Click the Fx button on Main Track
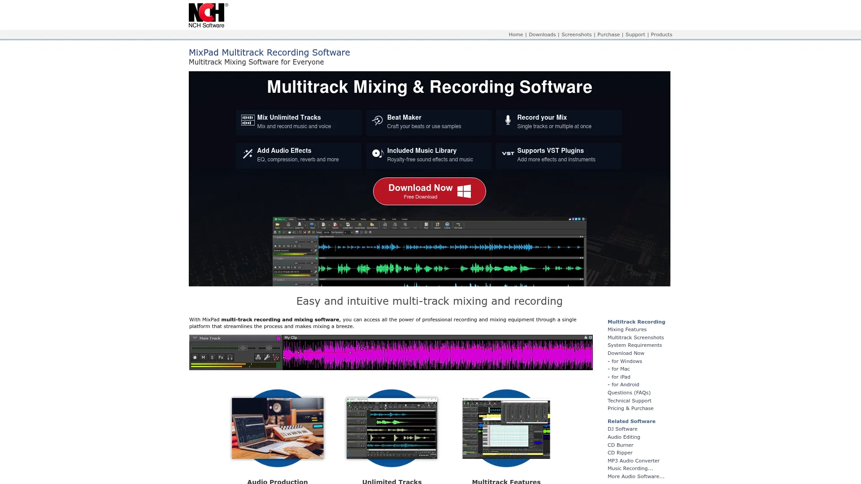The width and height of the screenshot is (861, 484). (221, 357)
